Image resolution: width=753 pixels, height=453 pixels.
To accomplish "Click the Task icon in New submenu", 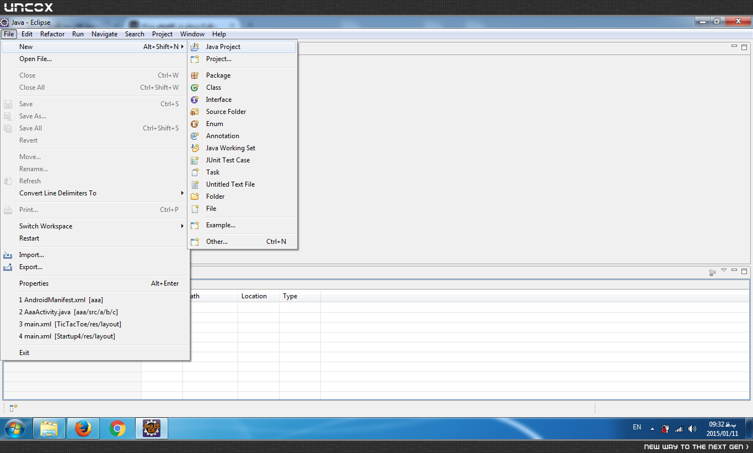I will [x=195, y=172].
